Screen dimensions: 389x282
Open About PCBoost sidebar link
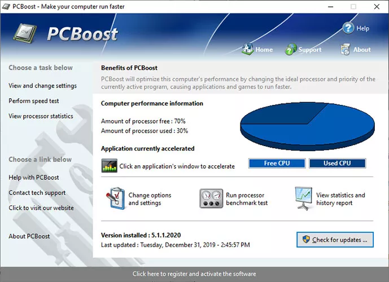[29, 236]
